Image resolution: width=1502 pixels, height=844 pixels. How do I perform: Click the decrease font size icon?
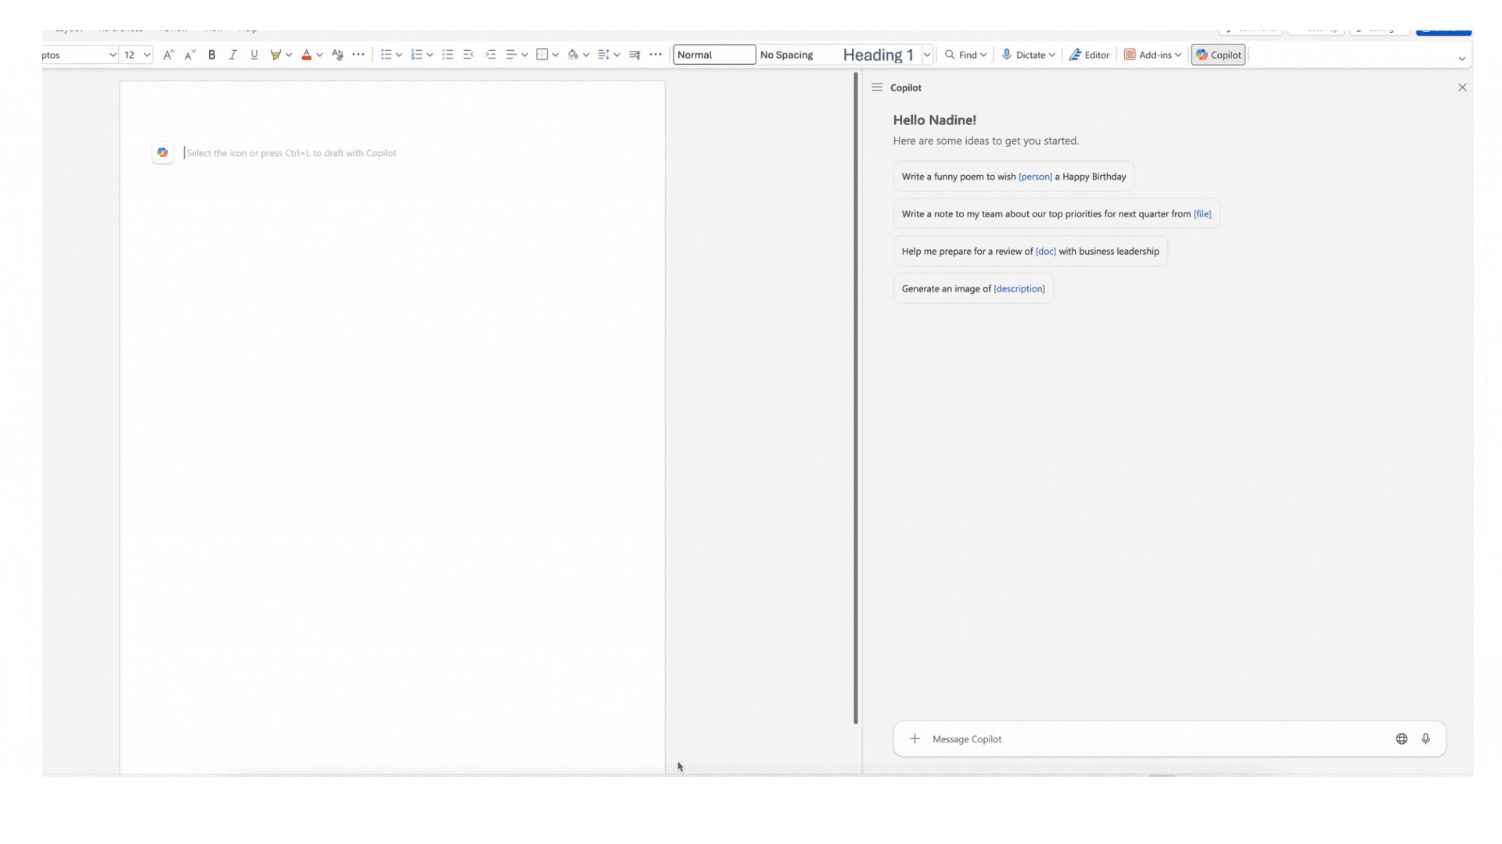[189, 55]
